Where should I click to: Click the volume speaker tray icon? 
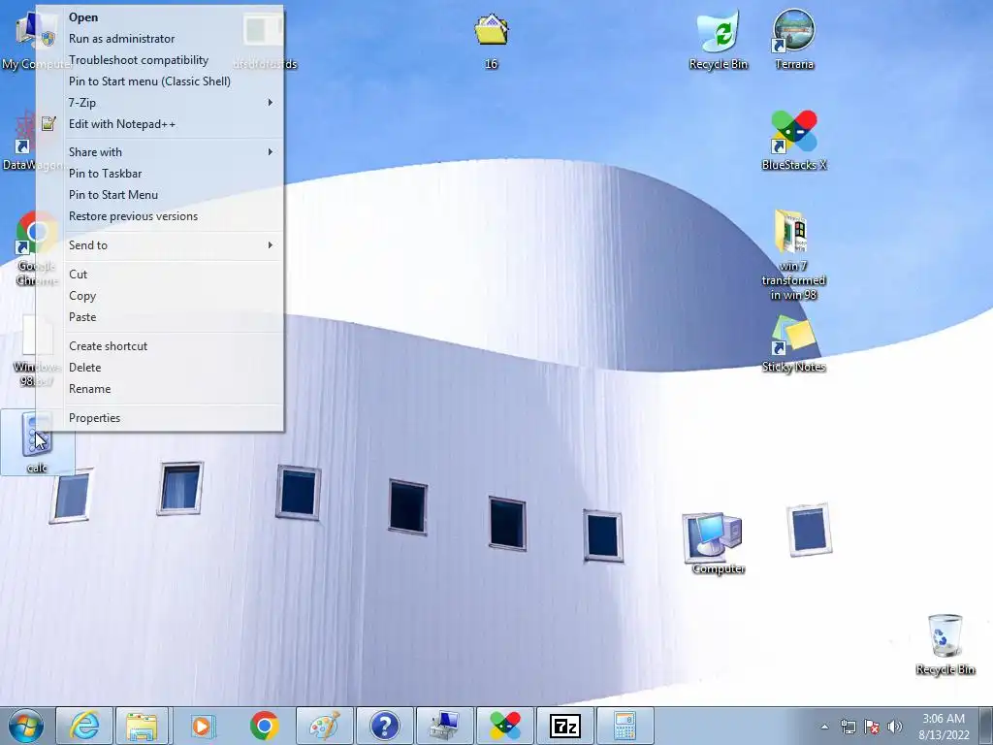pyautogui.click(x=894, y=727)
